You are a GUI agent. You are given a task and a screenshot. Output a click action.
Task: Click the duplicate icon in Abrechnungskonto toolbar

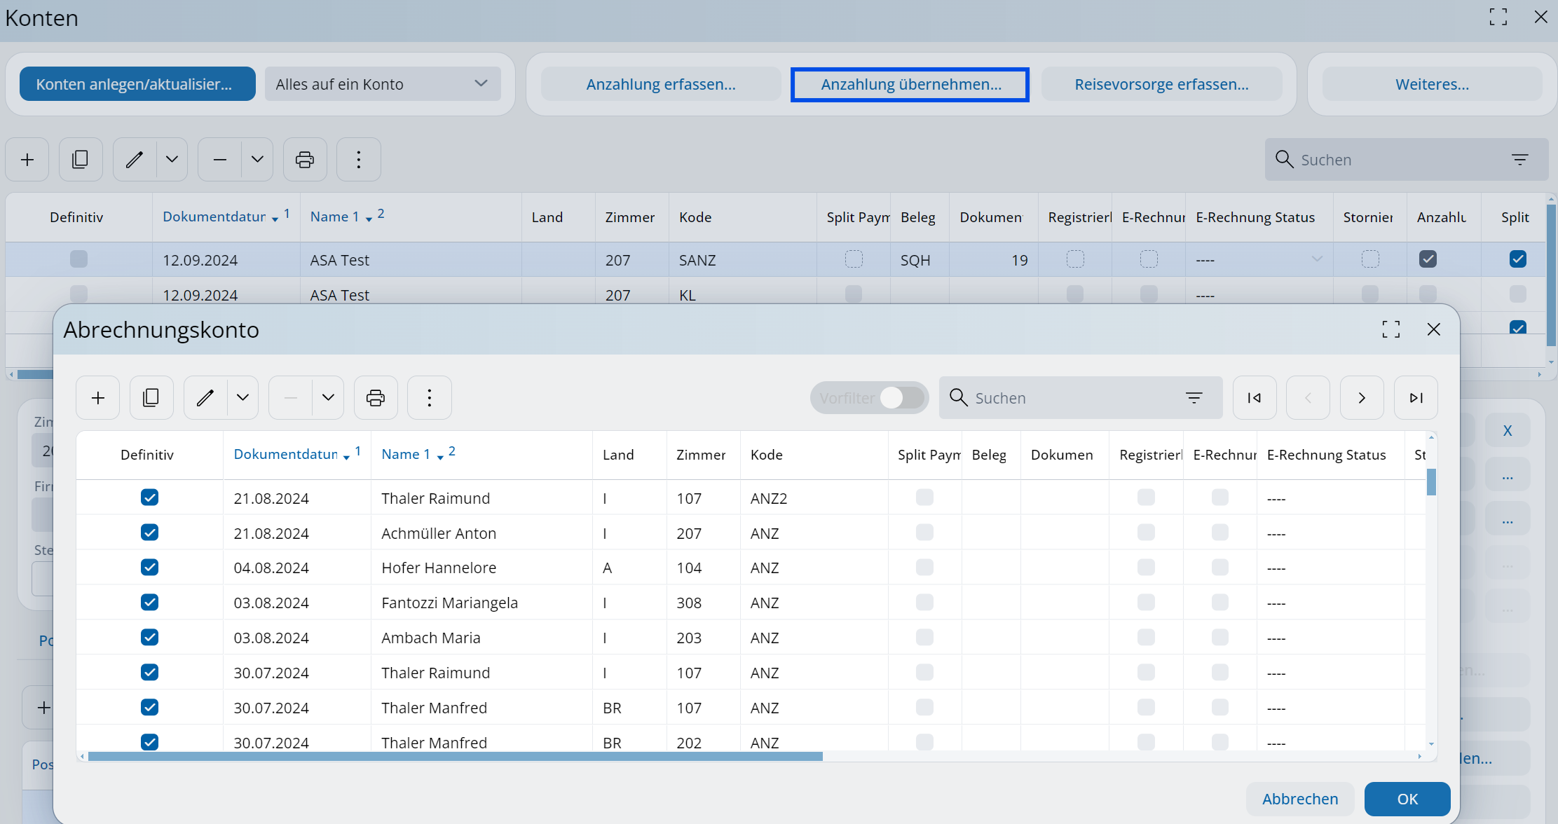[x=151, y=398]
